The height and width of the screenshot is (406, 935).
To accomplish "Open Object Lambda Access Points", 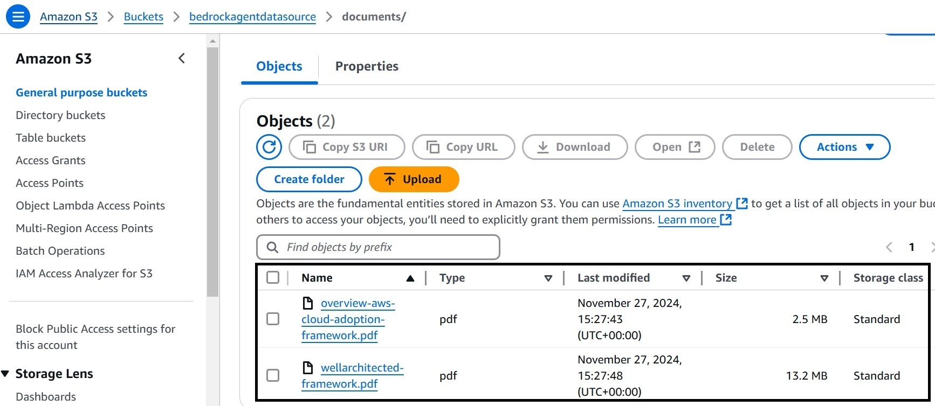I will pyautogui.click(x=91, y=206).
